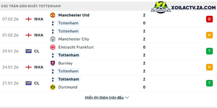Open the Dortmund team name link

pos(68,87)
